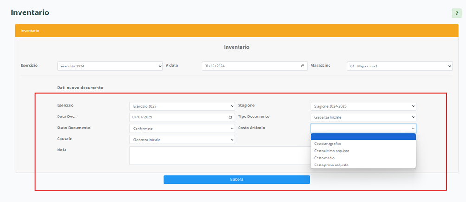466x202 pixels.
Task: Click inside the Nota text area
Action: 218,155
